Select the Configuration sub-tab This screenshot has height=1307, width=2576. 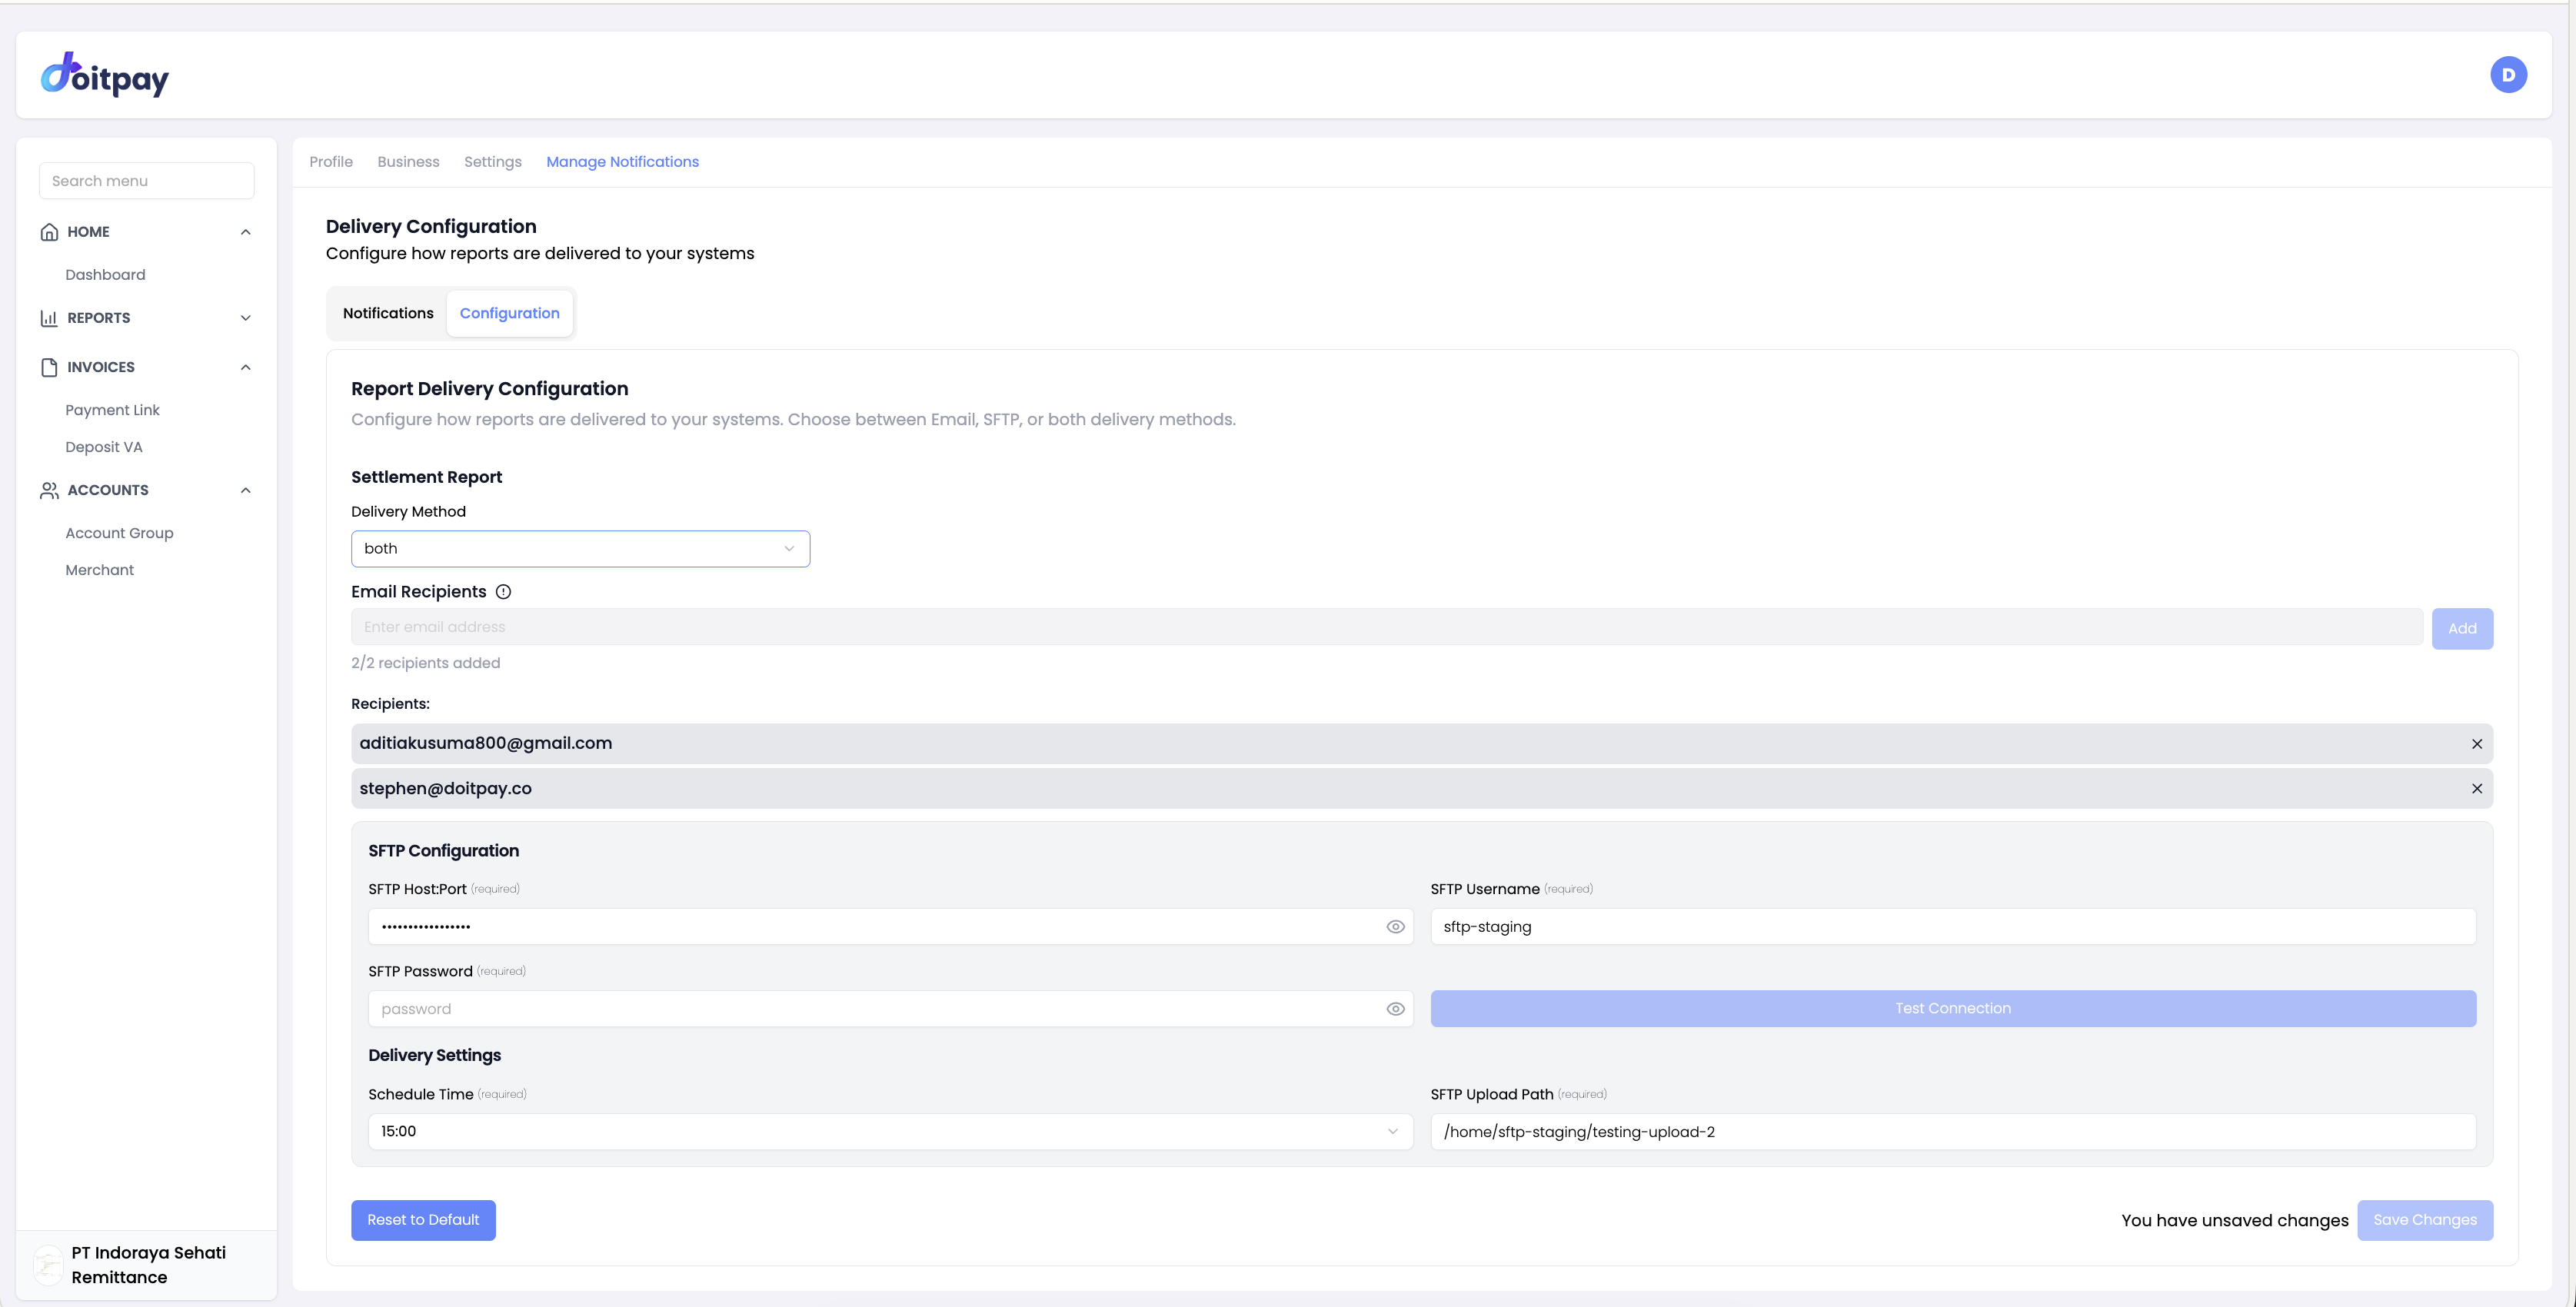point(510,313)
